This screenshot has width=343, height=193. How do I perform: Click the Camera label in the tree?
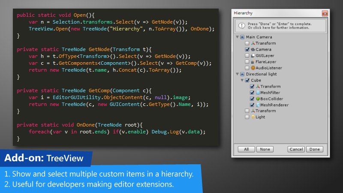(263, 49)
